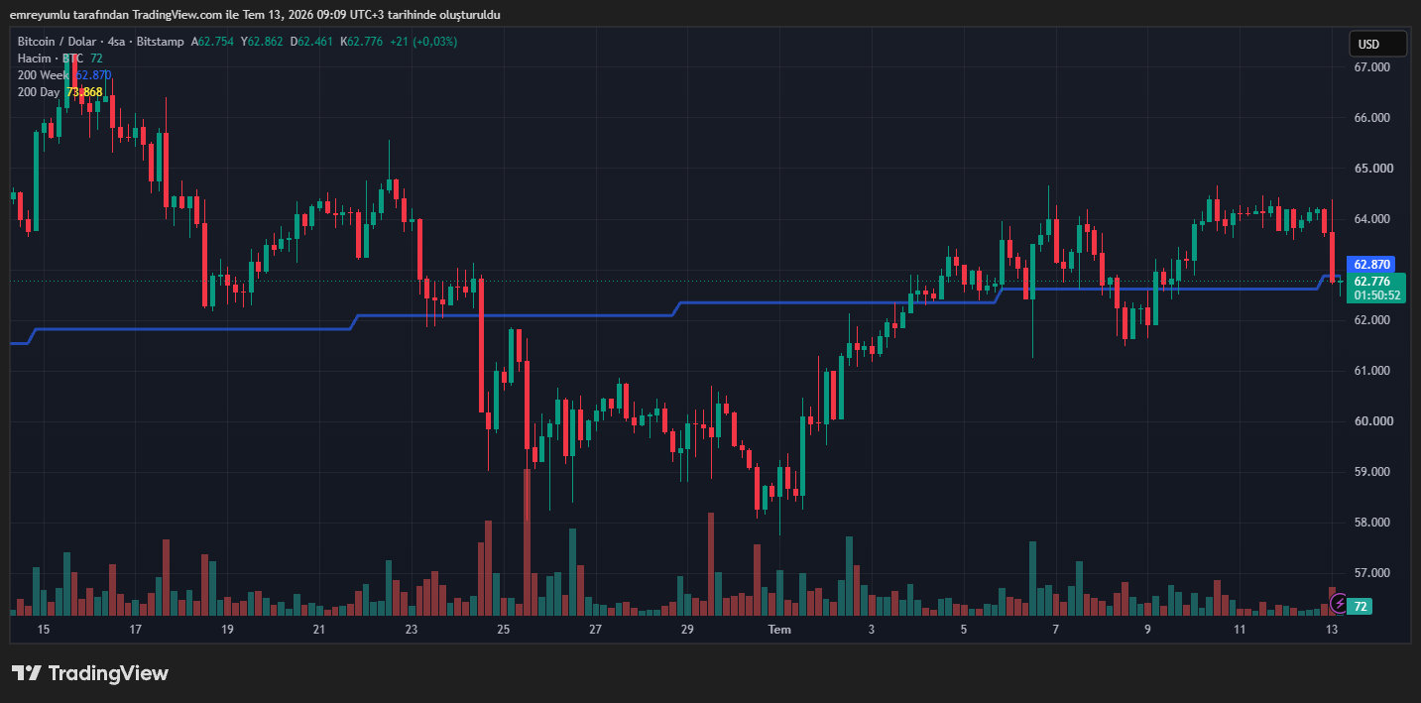The height and width of the screenshot is (703, 1421).
Task: Click the high value Y62.862
Action: tap(262, 42)
